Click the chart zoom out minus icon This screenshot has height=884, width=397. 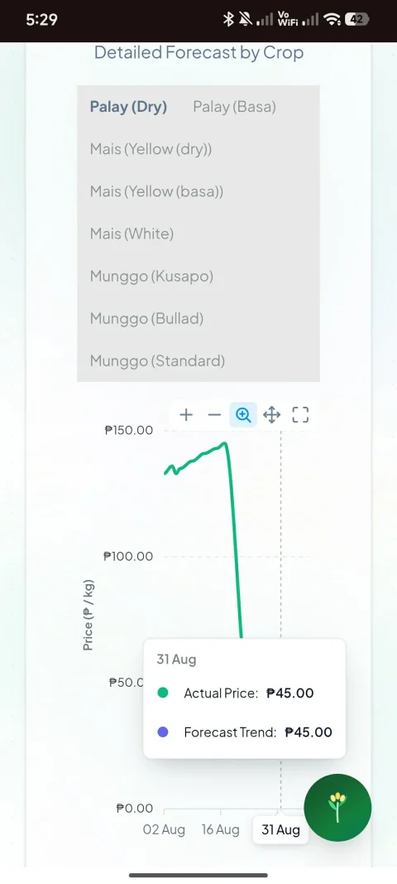[214, 416]
